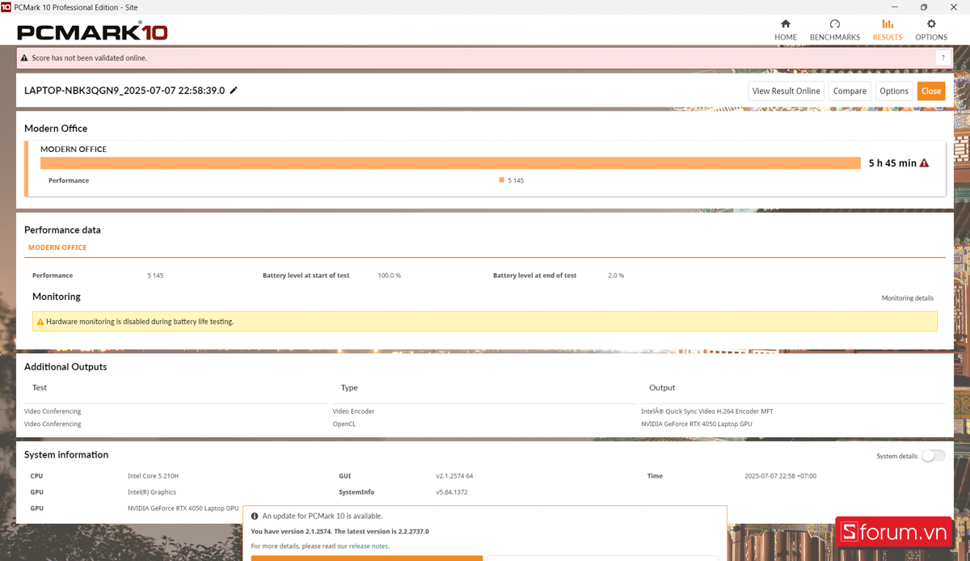Click Video Conferencing in the Video Encoder row
Image resolution: width=970 pixels, height=561 pixels.
coord(53,411)
